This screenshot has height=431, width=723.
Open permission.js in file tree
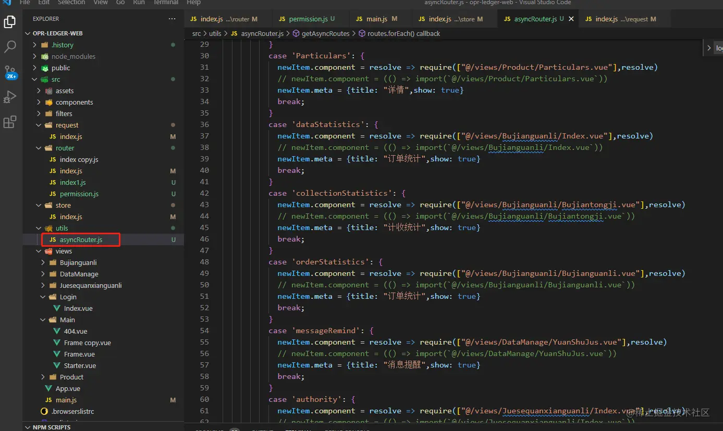click(103, 194)
